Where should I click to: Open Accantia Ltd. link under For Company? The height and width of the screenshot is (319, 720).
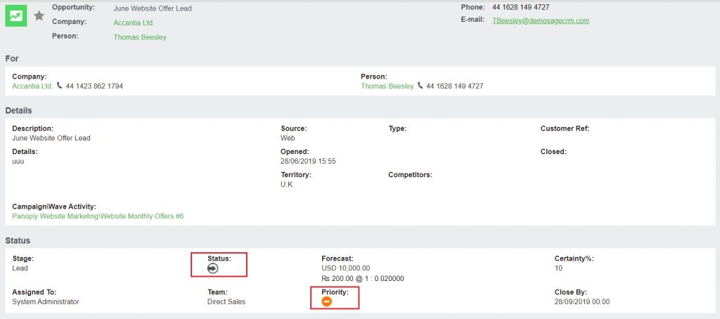tap(32, 86)
